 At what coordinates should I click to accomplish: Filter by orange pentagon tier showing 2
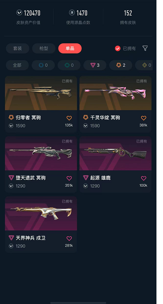(121, 65)
